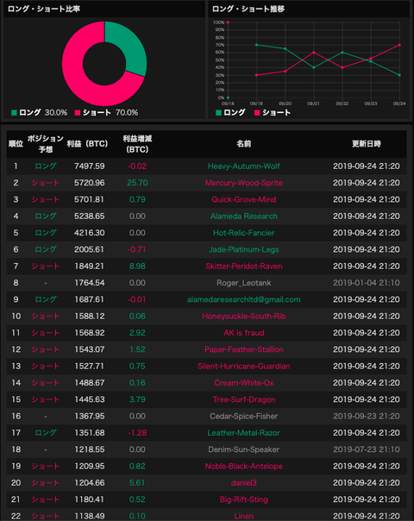Click profit change 3.79

tap(137, 399)
